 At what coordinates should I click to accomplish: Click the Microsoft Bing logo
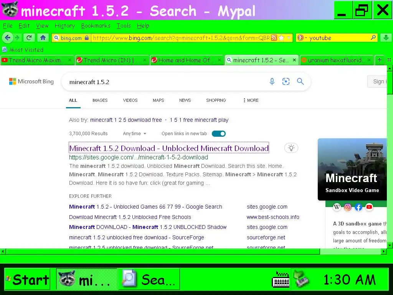tap(31, 81)
